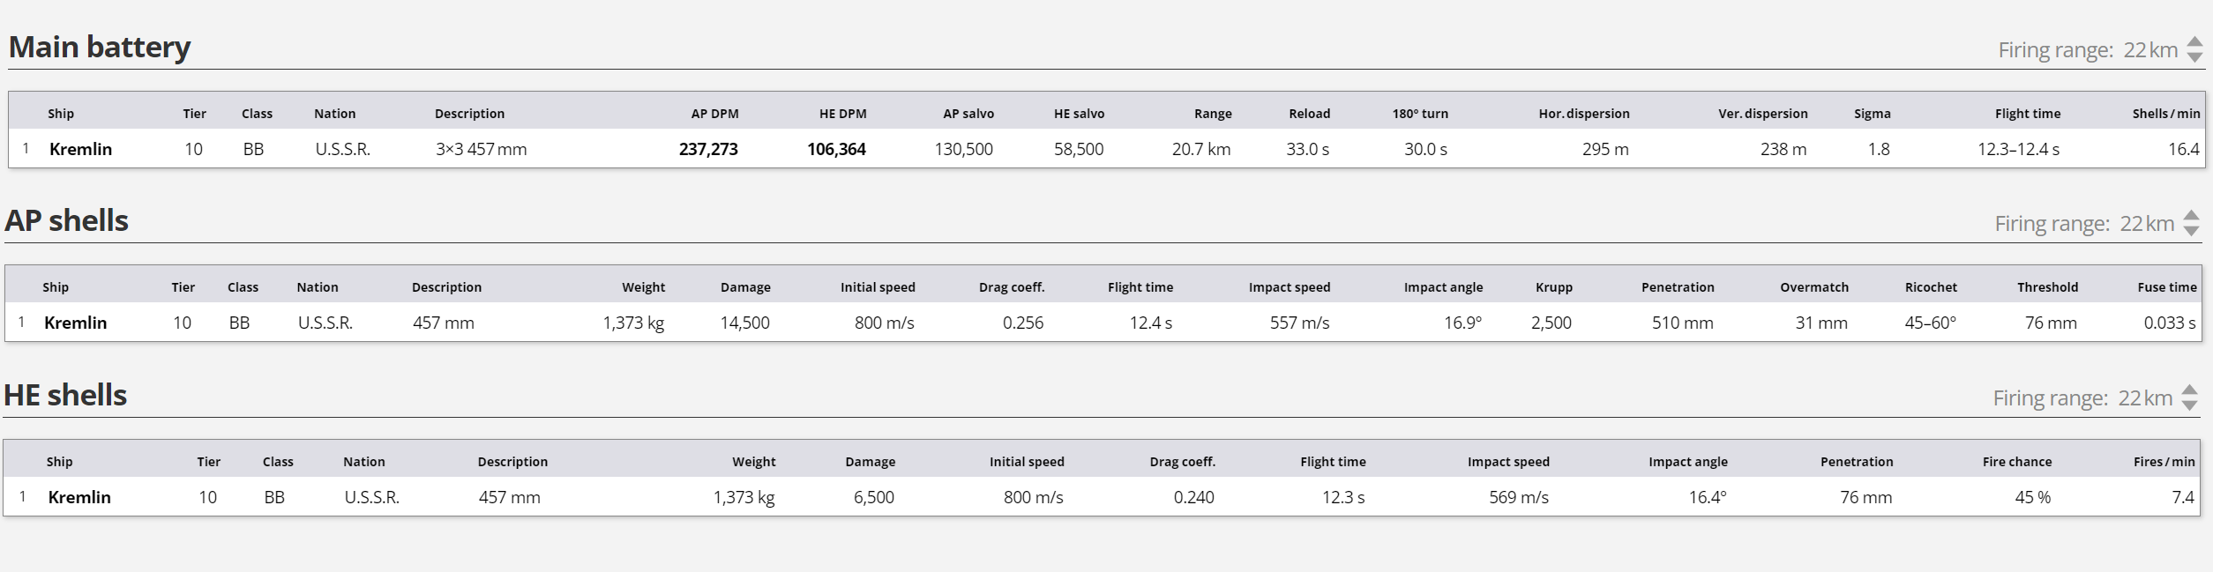Select Kremlin row in AP shells table

1103,323
